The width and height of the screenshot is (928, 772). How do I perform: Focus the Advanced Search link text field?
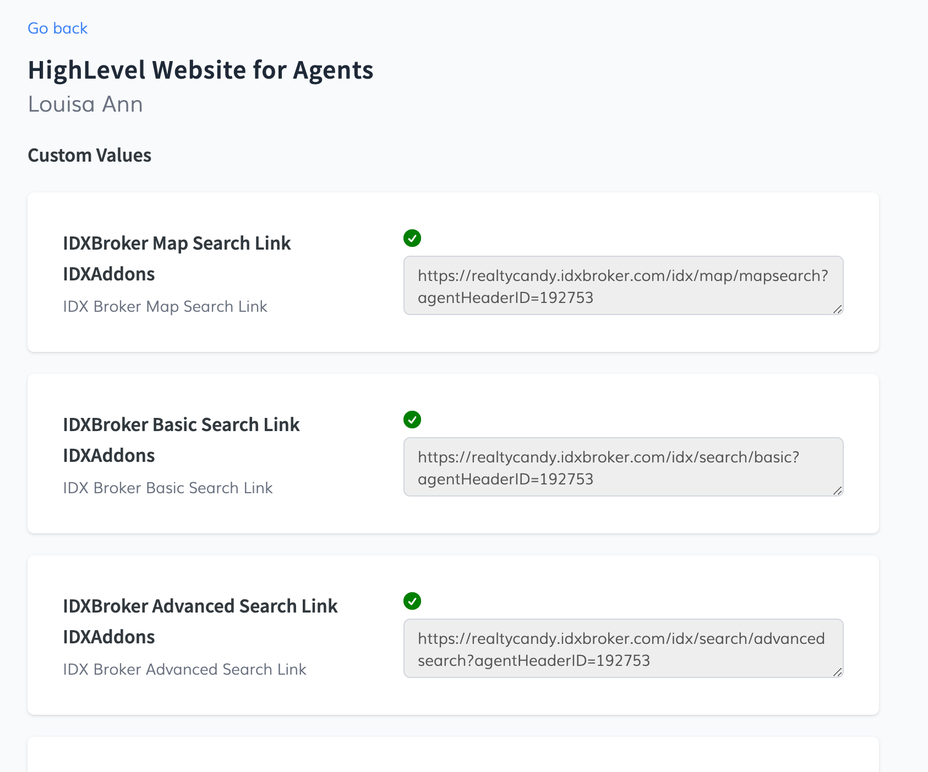623,649
